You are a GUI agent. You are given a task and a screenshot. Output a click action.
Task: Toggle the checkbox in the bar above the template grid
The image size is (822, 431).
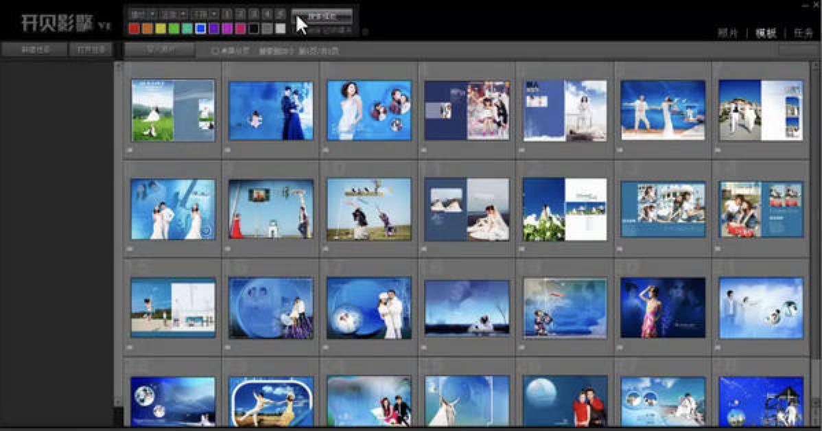click(215, 51)
